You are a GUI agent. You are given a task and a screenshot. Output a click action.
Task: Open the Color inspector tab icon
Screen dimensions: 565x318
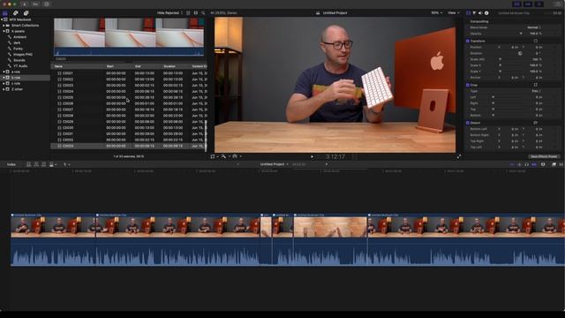coord(474,13)
